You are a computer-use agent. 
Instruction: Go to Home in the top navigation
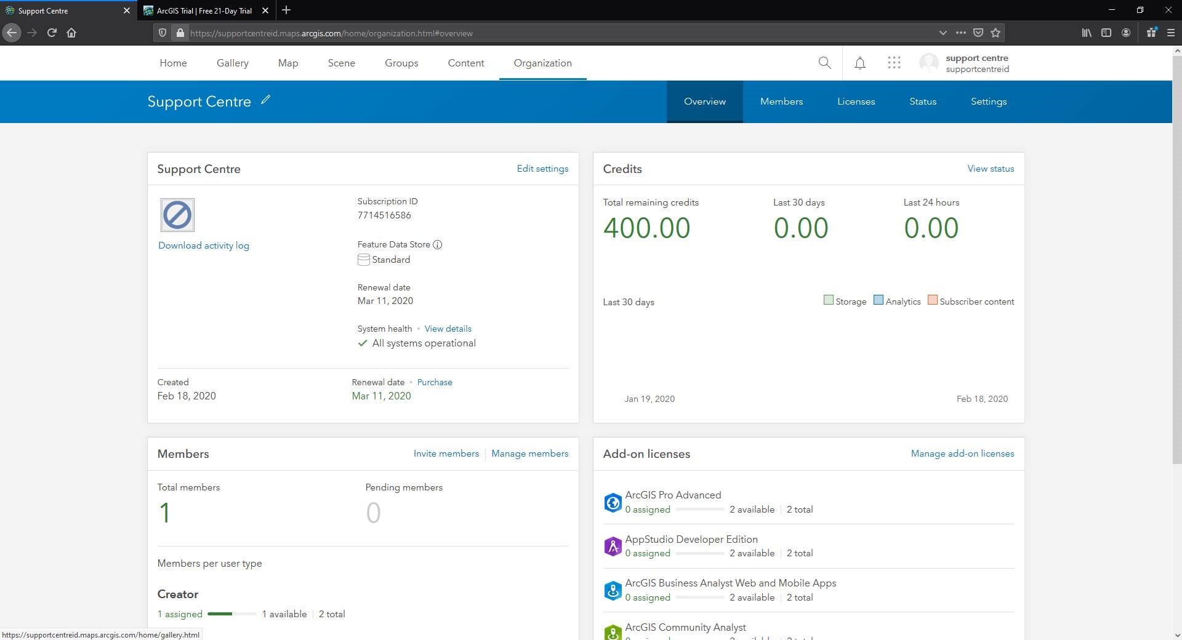point(173,63)
